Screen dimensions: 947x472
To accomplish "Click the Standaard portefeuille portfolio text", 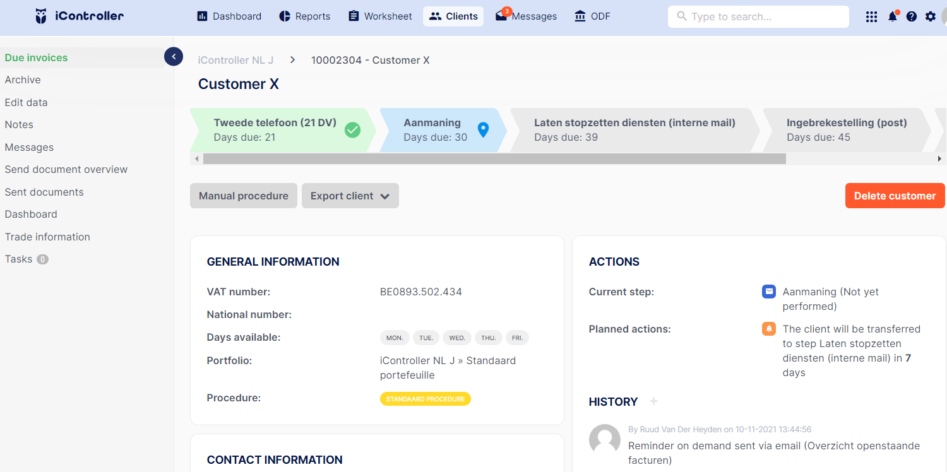I will 448,368.
